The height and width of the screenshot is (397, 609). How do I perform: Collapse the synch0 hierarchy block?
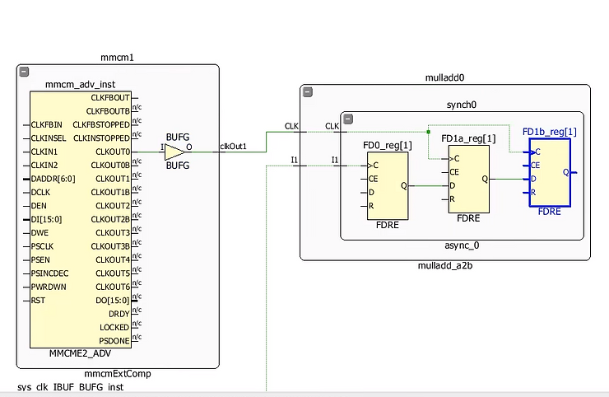pos(348,119)
